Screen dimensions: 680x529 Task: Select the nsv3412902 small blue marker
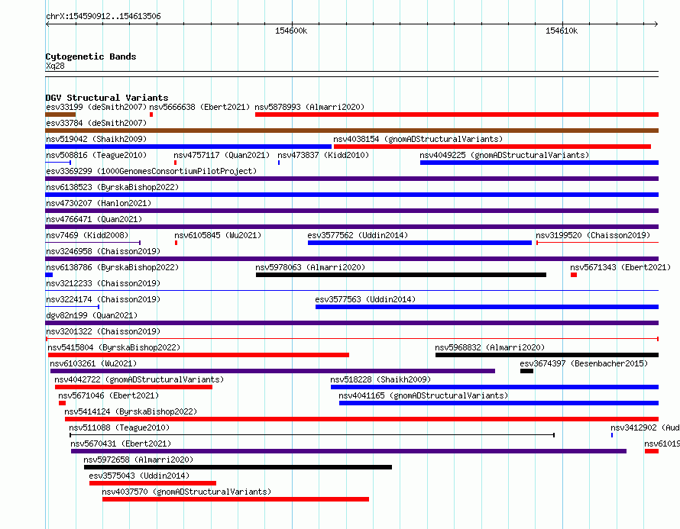(x=612, y=435)
